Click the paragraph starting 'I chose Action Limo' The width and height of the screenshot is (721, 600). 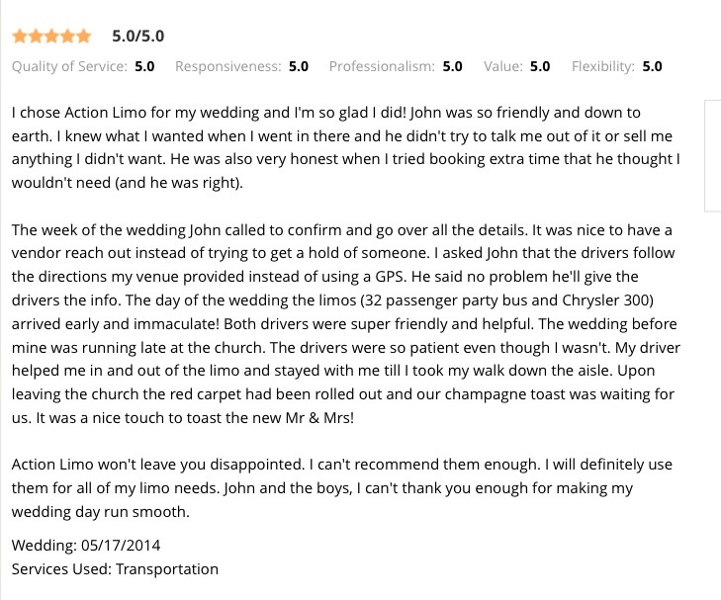(346, 147)
